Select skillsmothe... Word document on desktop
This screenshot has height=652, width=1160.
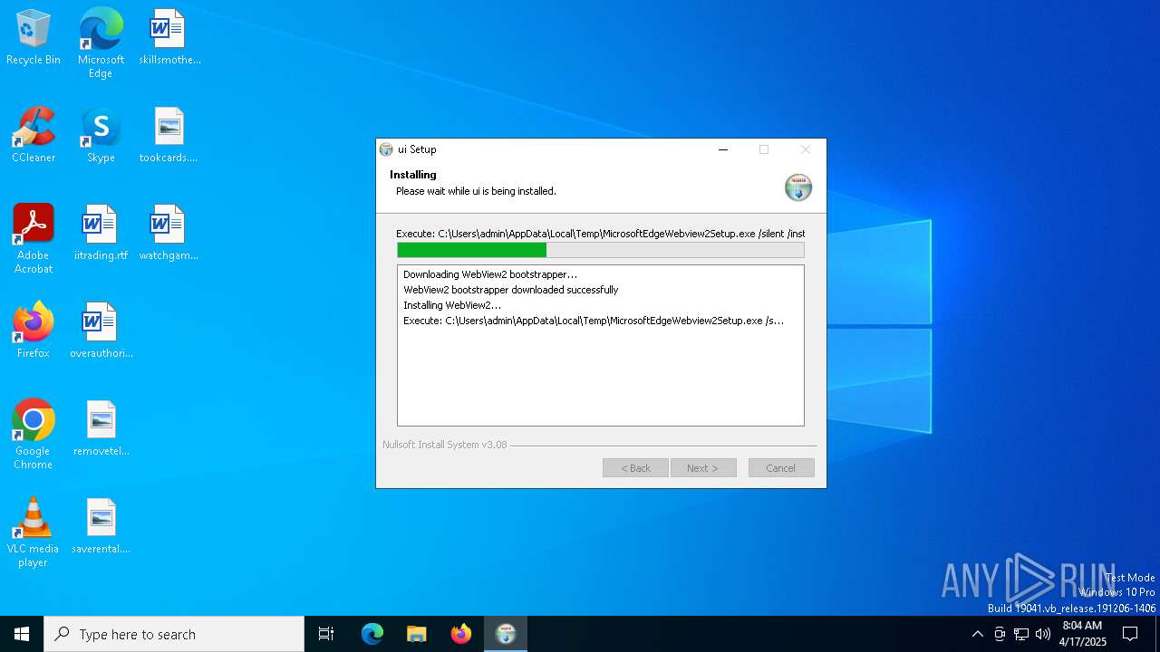[169, 38]
